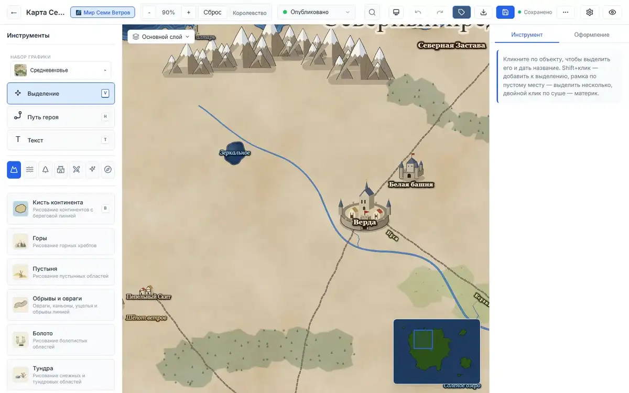Select the crossed swords category icon
Image resolution: width=629 pixels, height=393 pixels.
(x=77, y=169)
